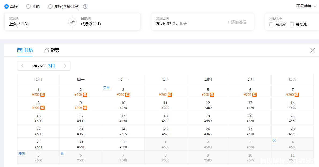Go to next month in calendar
The image size is (319, 167).
65,66
